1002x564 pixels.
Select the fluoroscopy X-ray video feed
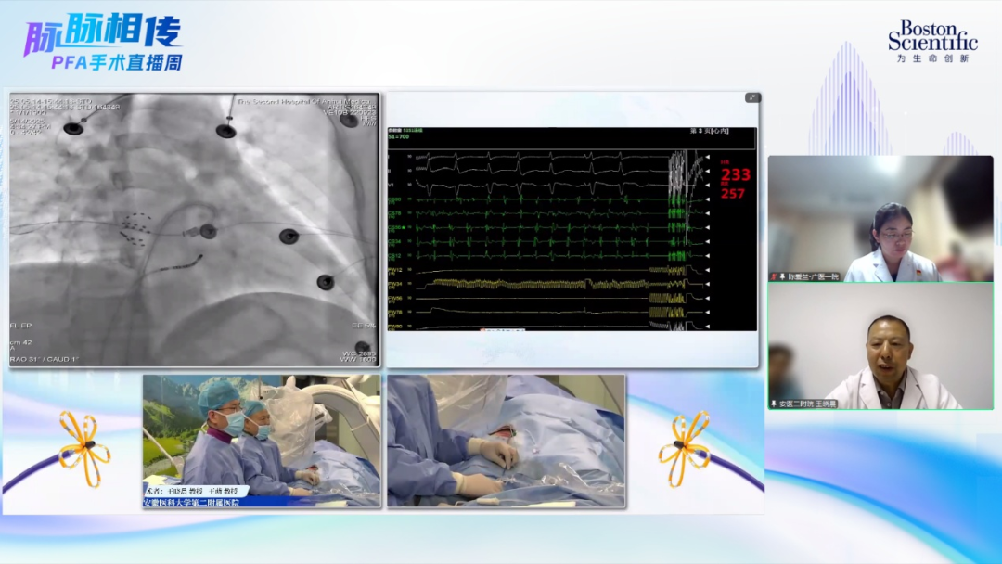pos(194,229)
